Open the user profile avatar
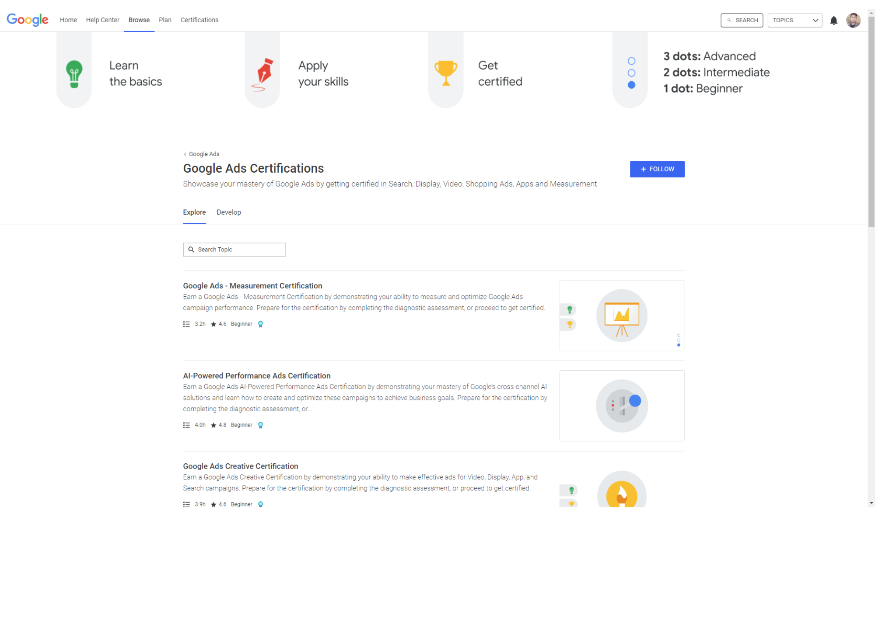875x618 pixels. pos(853,20)
